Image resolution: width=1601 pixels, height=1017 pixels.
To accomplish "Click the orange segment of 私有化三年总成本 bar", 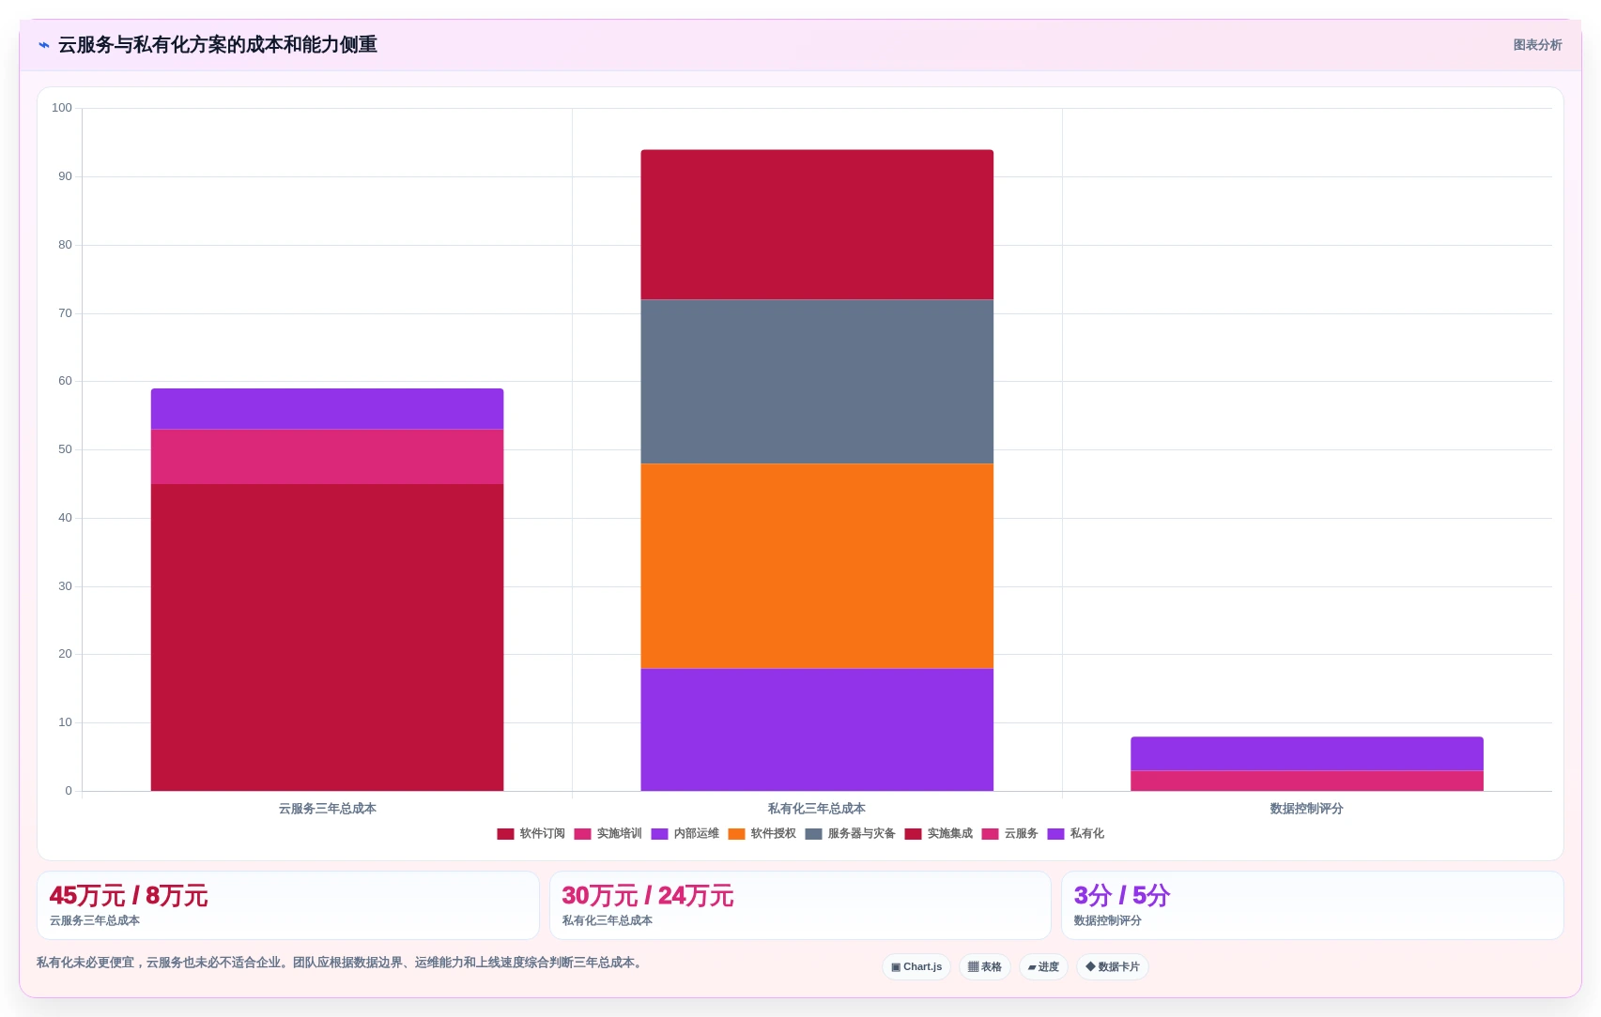I will (817, 566).
